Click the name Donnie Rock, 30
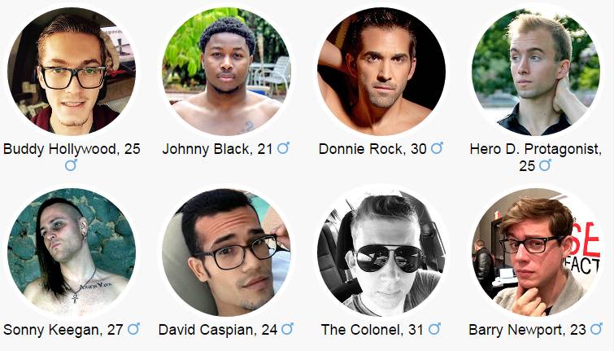 coord(372,149)
